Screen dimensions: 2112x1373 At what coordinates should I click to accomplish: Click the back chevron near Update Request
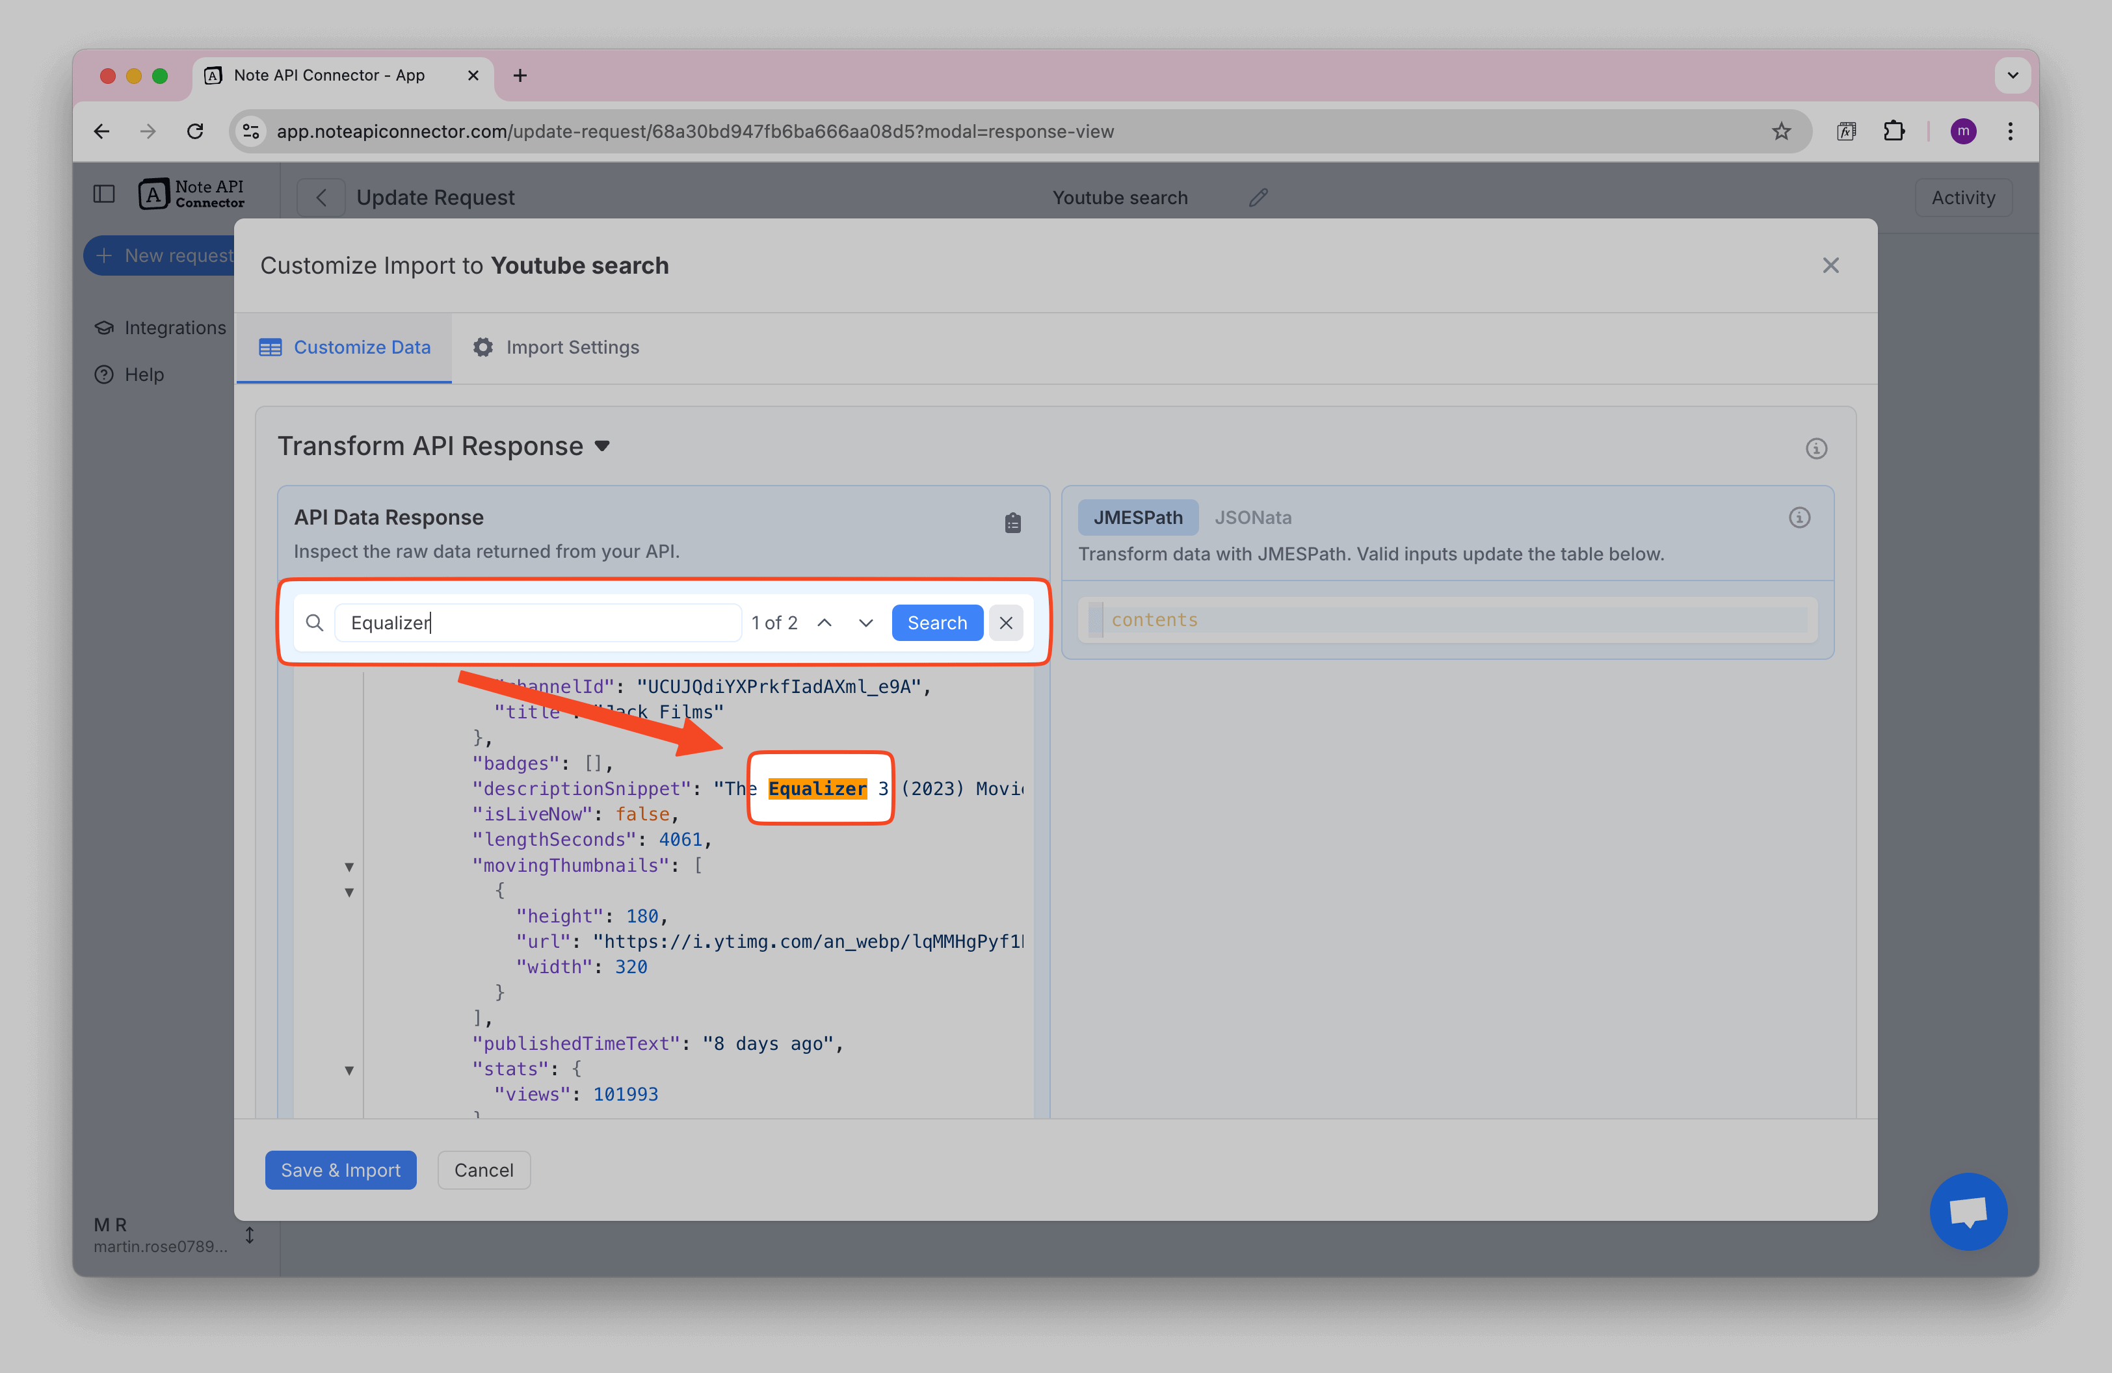tap(321, 197)
